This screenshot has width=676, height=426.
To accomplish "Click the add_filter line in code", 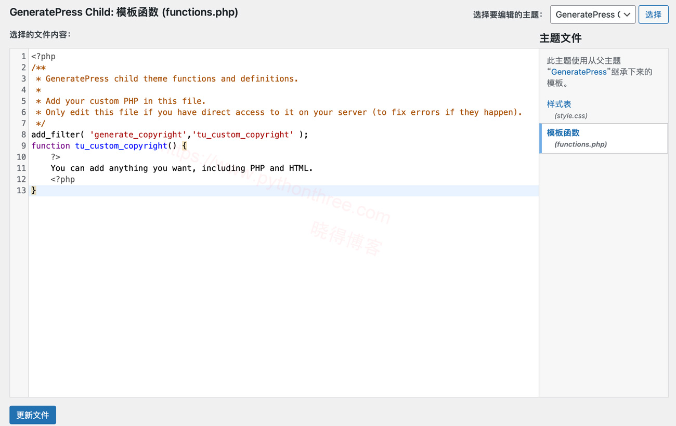I will 170,135.
